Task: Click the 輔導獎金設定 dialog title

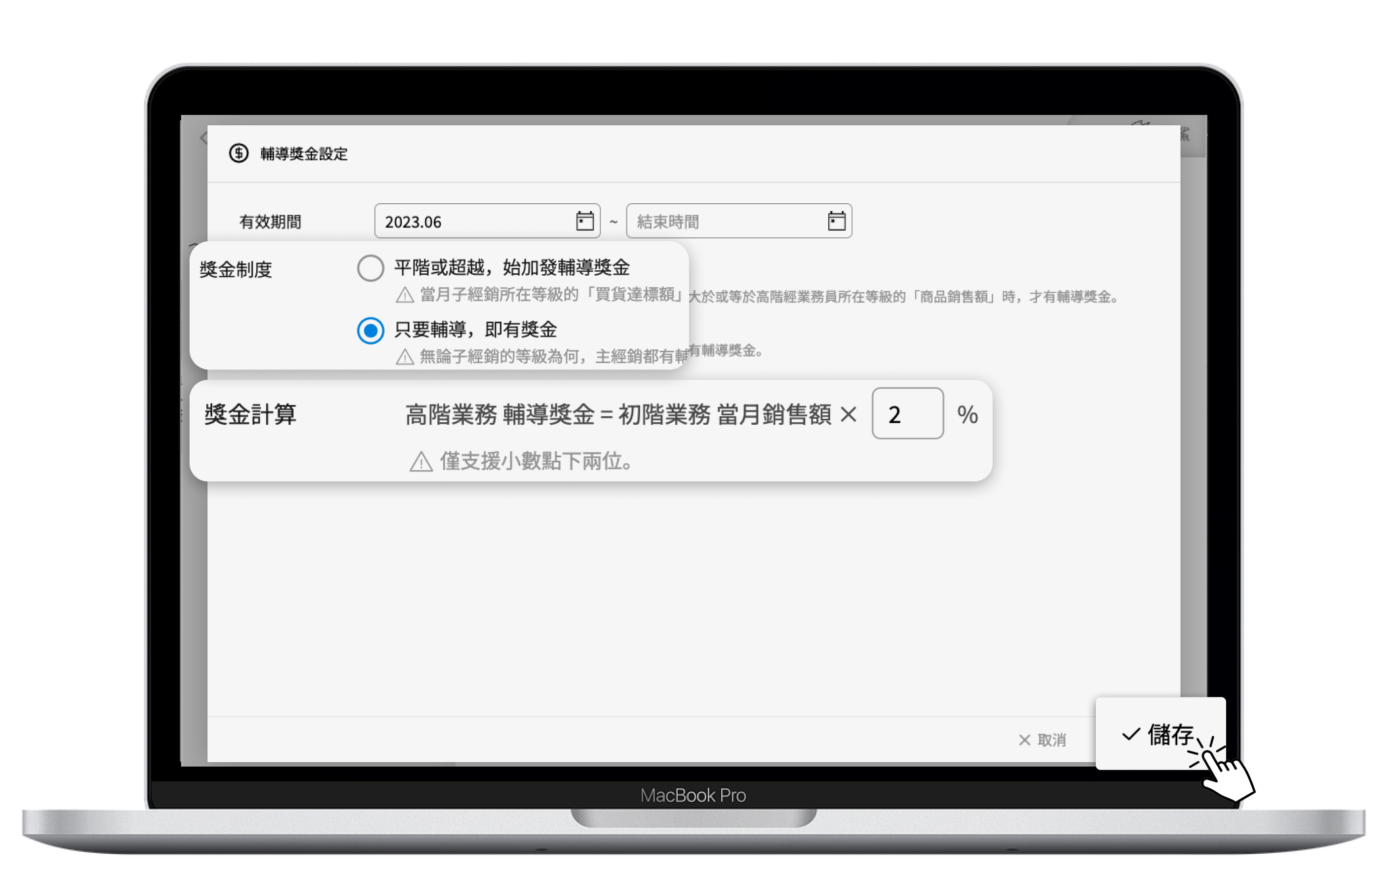Action: tap(304, 154)
